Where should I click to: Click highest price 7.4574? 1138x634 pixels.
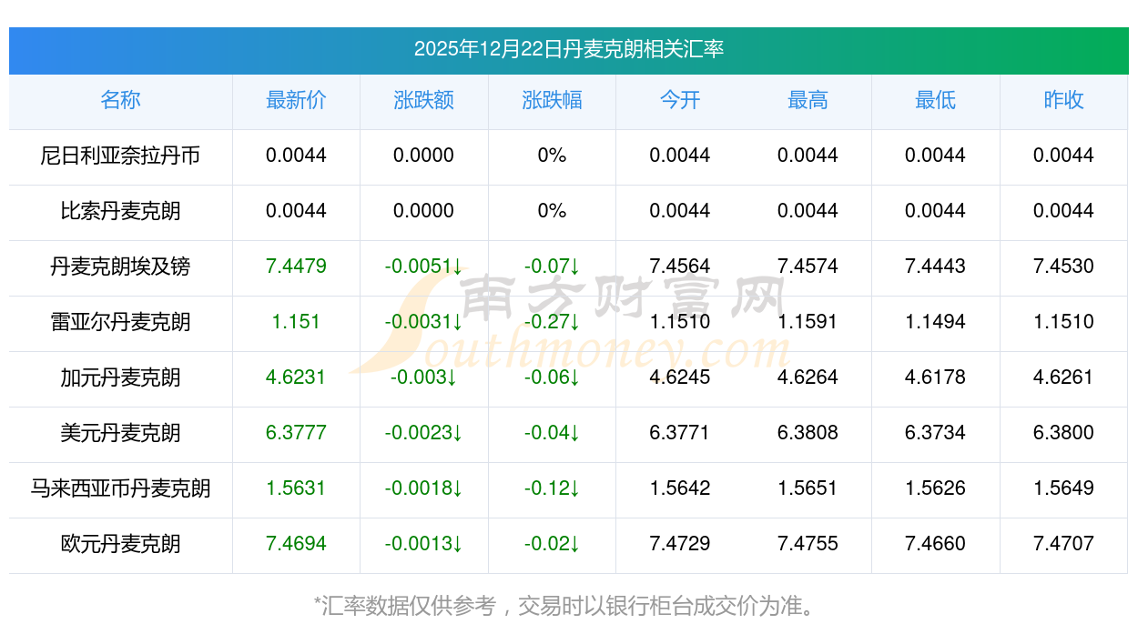point(808,267)
